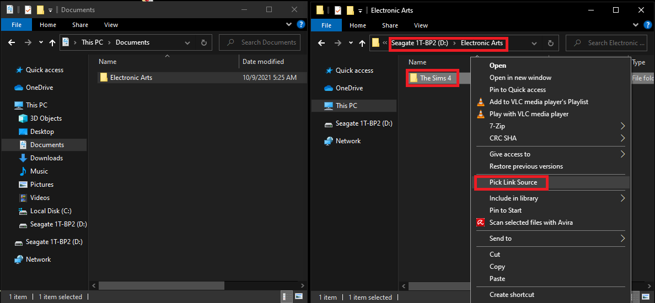
Task: Refresh the Documents window address bar
Action: point(204,42)
